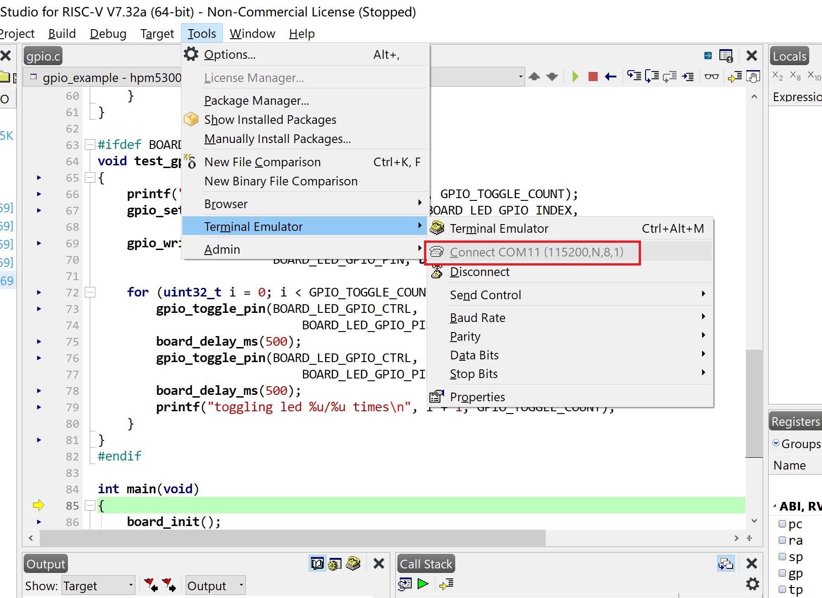
Task: Click the phone icon beside Connect COM11
Action: coord(437,252)
